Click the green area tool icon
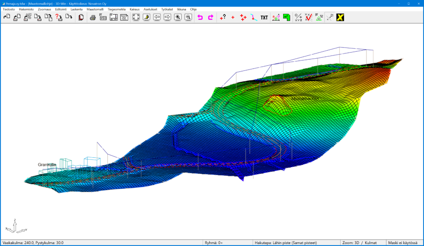The width and height of the screenshot is (424, 246). pyautogui.click(x=286, y=17)
